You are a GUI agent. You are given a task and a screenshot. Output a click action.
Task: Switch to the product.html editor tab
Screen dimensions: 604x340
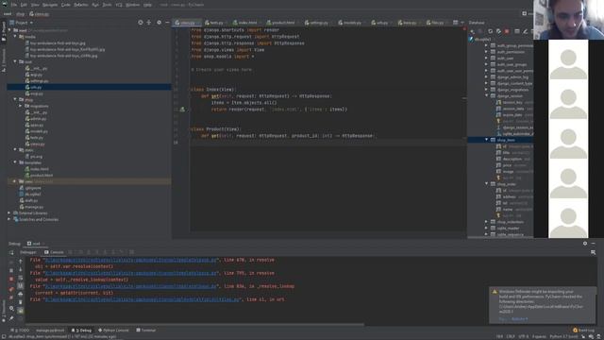coord(281,23)
